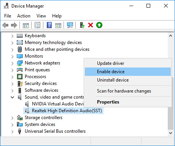The image size is (175, 146).
Task: Click the green Enable device arrow icon
Action: pos(99,25)
